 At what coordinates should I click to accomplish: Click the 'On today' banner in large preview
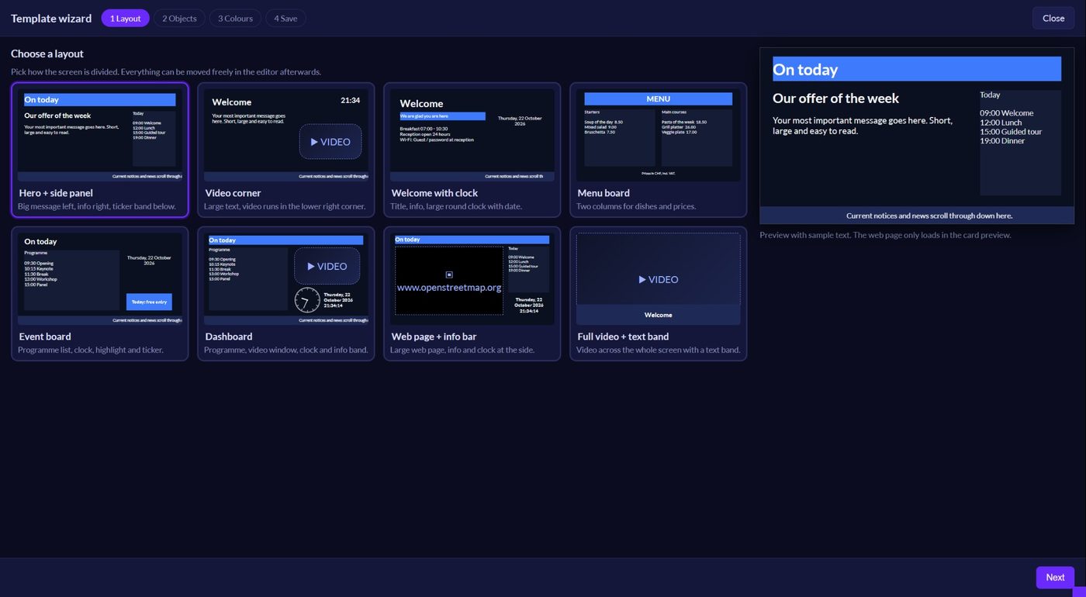(x=917, y=69)
